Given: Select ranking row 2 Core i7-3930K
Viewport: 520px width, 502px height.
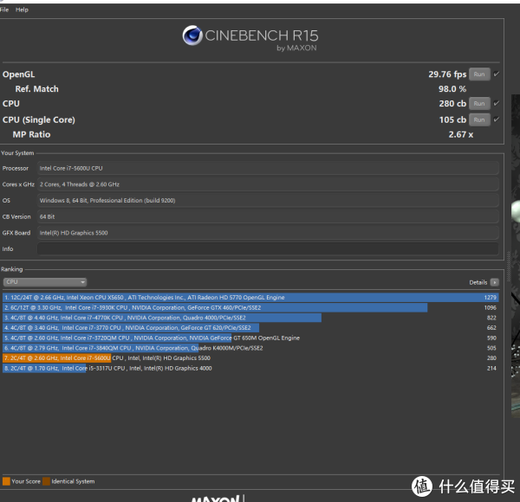Looking at the screenshot, I should [250, 307].
